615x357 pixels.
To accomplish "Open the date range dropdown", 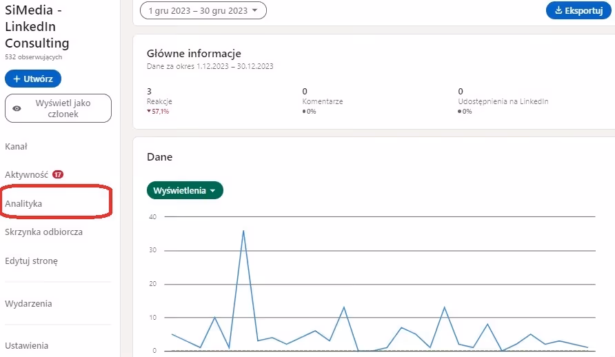I will click(203, 10).
